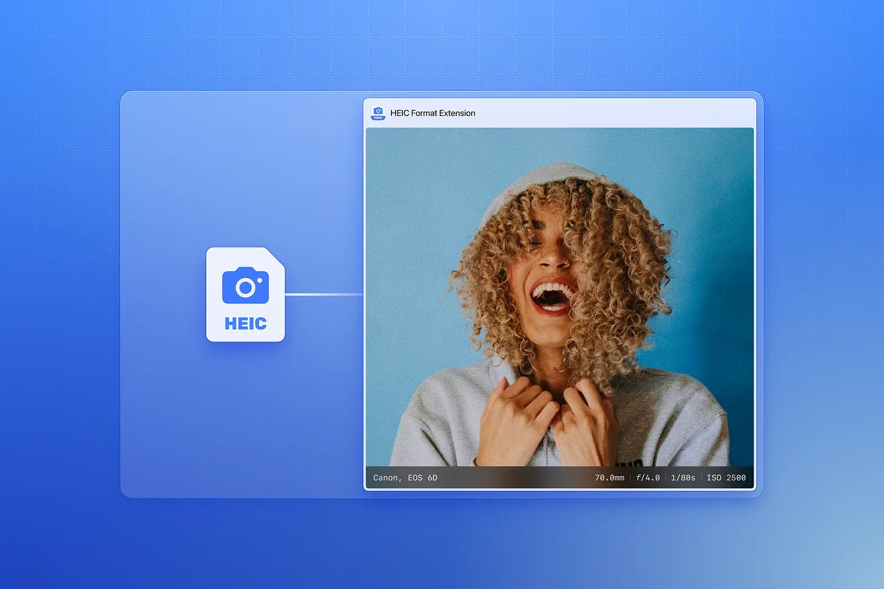Click the folded corner of the HEIC file icon
The height and width of the screenshot is (589, 884).
point(276,255)
